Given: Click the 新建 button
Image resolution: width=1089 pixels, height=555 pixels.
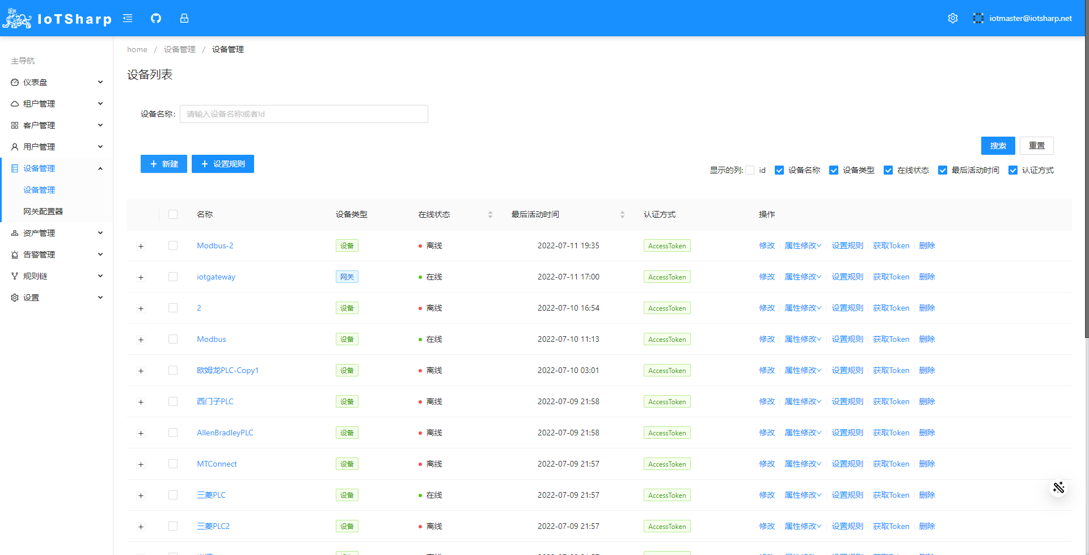Looking at the screenshot, I should click(x=164, y=164).
